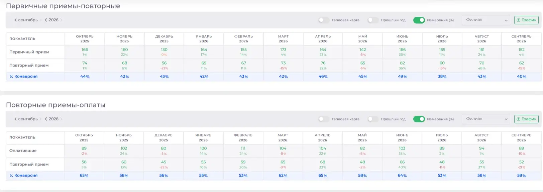Click 2026 year label in payments section
Viewport: 543px width, 192px height.
pyautogui.click(x=53, y=119)
